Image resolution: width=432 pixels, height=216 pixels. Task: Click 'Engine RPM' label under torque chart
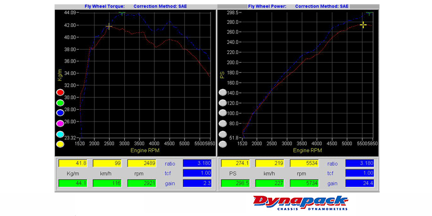click(x=145, y=151)
